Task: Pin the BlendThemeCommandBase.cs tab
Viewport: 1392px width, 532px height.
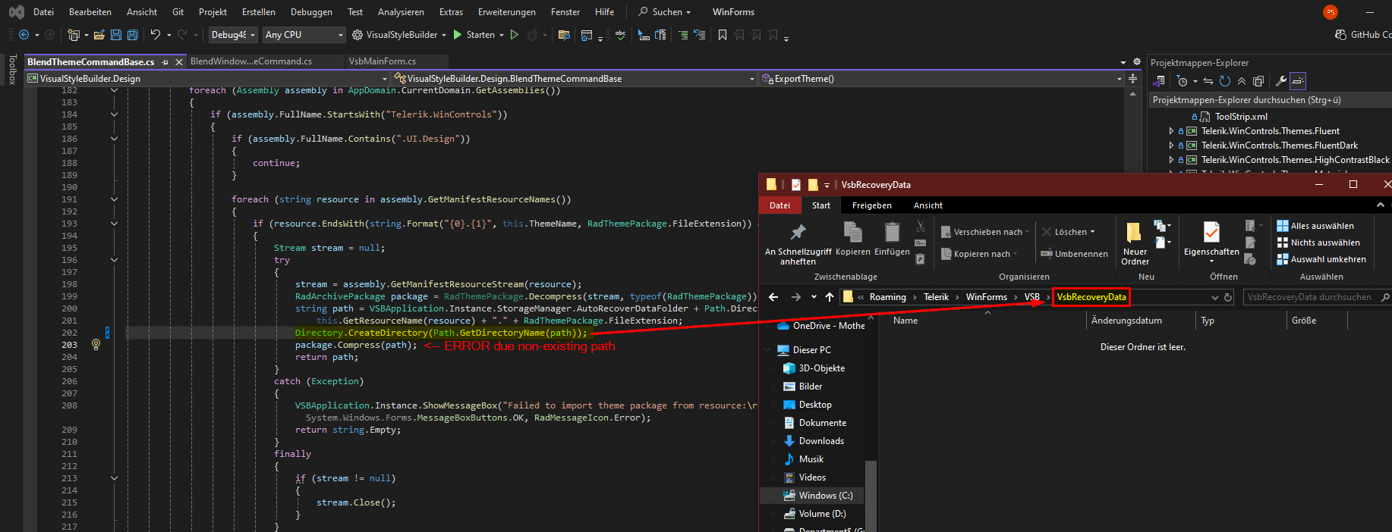Action: pyautogui.click(x=165, y=62)
